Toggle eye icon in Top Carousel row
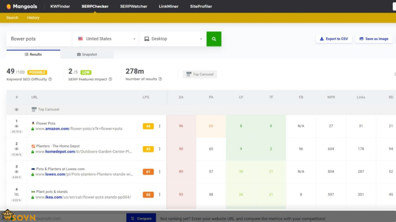This screenshot has width=396, height=222. click(17, 109)
